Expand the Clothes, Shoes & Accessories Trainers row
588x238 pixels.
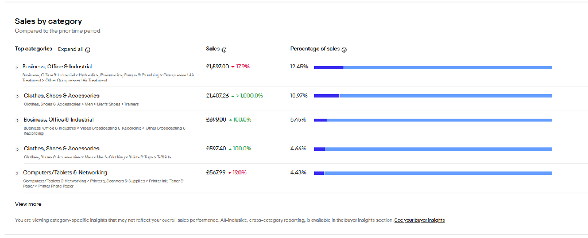tap(17, 96)
